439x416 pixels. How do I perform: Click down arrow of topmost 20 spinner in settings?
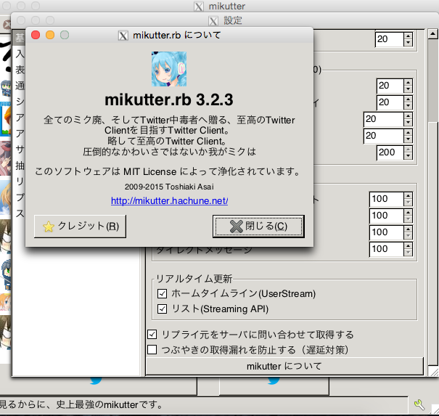pos(409,43)
